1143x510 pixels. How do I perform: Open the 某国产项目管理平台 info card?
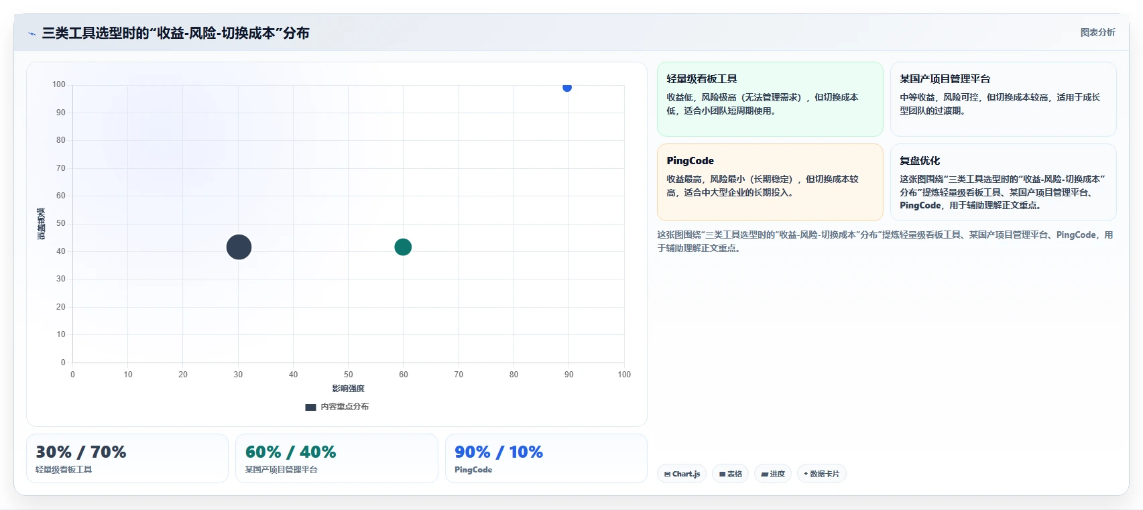click(1003, 99)
